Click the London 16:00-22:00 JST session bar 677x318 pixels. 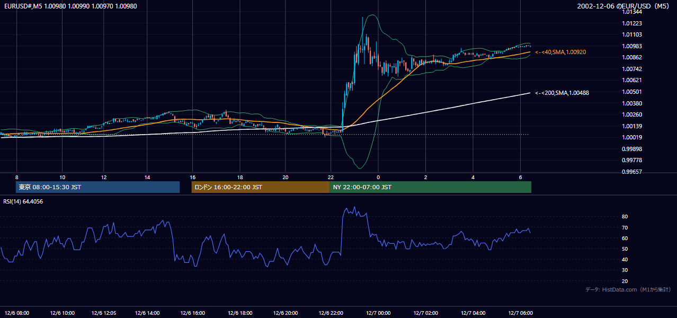(x=260, y=187)
